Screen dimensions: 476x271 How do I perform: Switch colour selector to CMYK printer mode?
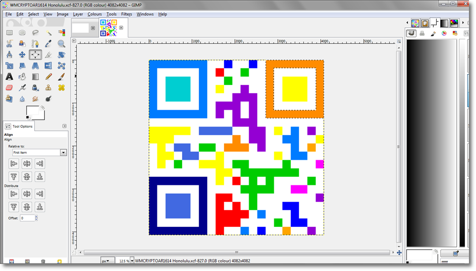tap(422, 33)
